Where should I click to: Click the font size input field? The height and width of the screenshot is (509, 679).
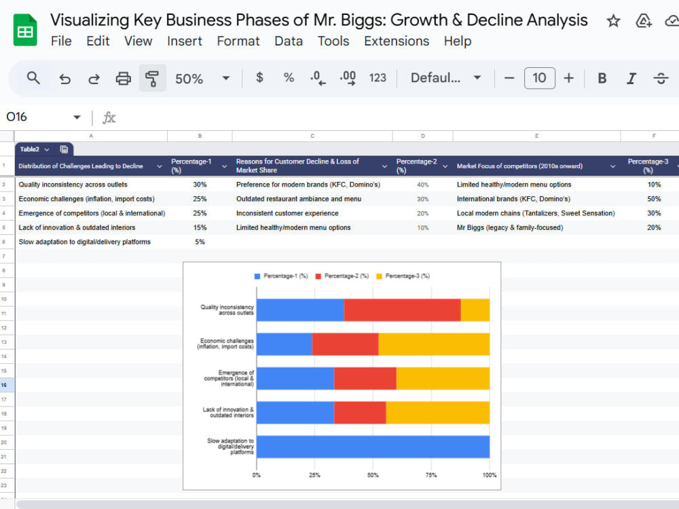tap(540, 78)
